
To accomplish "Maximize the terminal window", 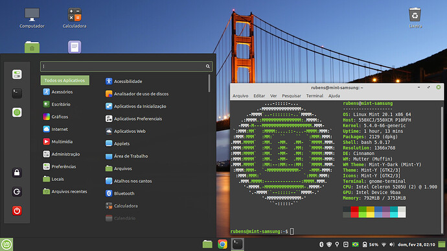I will click(428, 87).
